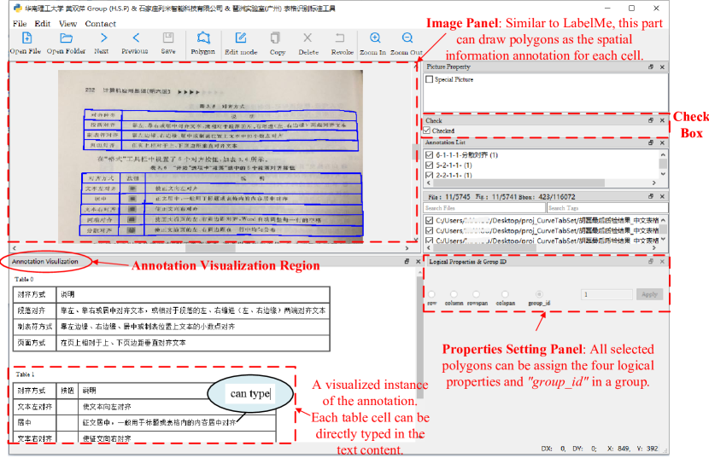Close the Check panel
The width and height of the screenshot is (709, 458).
(x=662, y=120)
